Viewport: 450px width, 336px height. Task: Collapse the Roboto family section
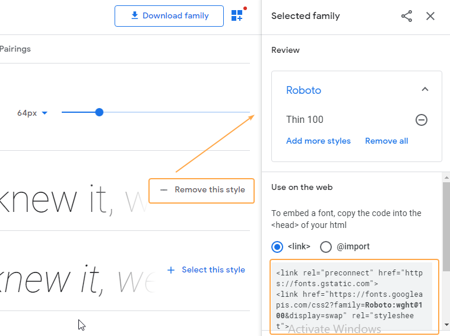tap(425, 89)
